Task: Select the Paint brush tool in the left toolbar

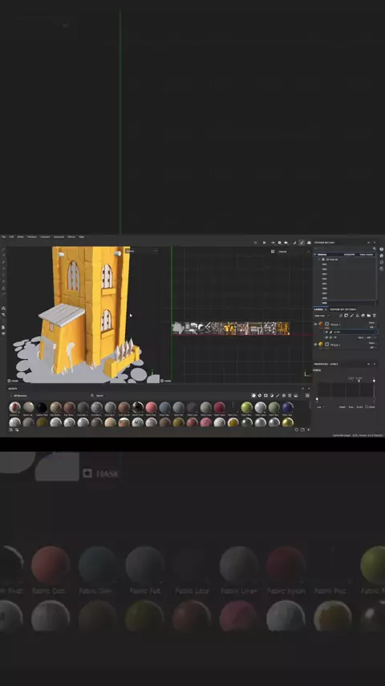Action: click(x=3, y=249)
